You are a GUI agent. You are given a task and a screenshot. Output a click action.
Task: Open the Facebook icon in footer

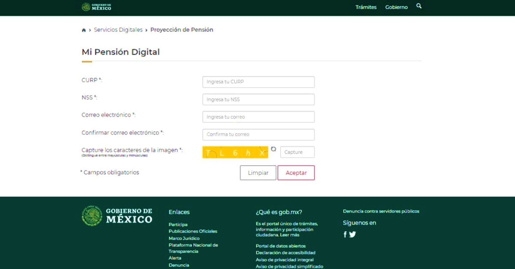tap(345, 234)
